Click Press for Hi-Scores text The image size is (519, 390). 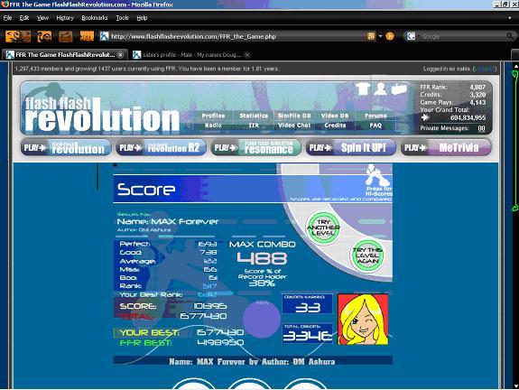[379, 191]
